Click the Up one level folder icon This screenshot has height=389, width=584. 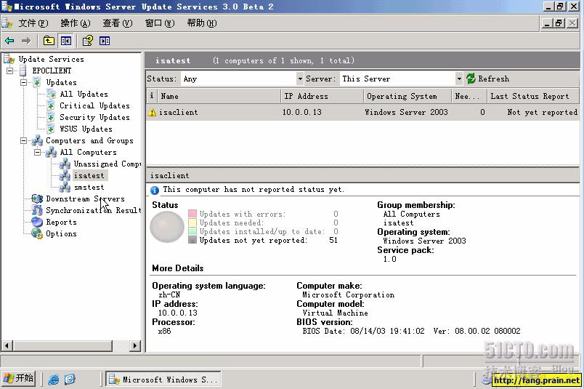click(x=49, y=41)
